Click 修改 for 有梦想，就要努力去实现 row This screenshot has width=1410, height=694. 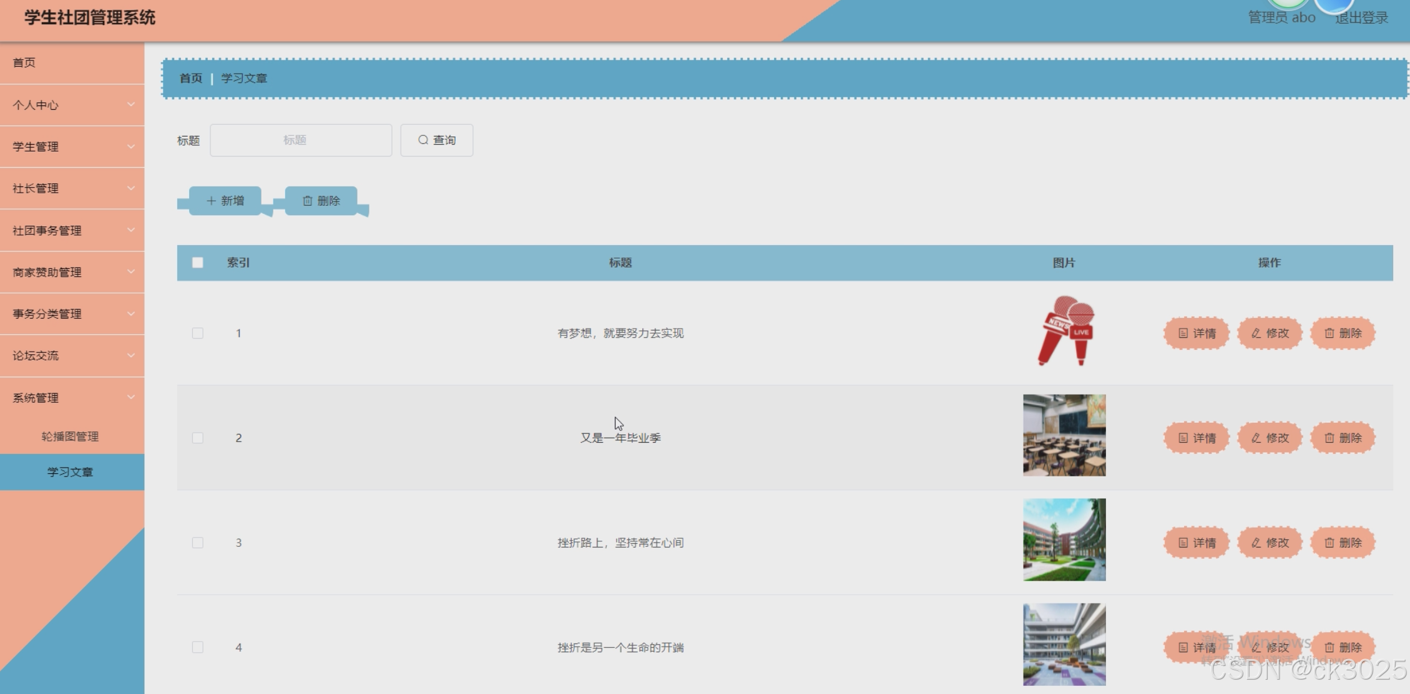click(1270, 334)
